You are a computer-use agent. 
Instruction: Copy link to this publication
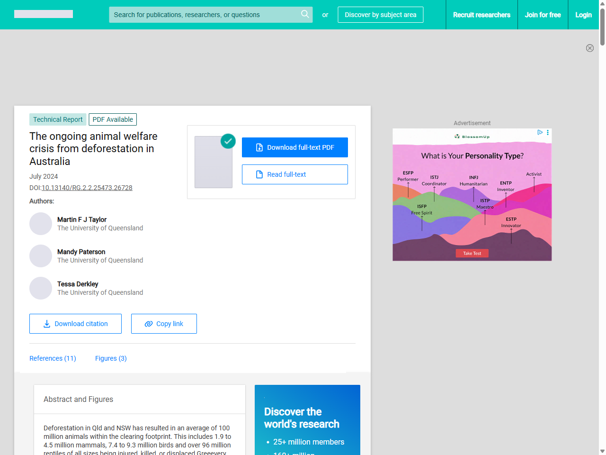[x=164, y=324]
